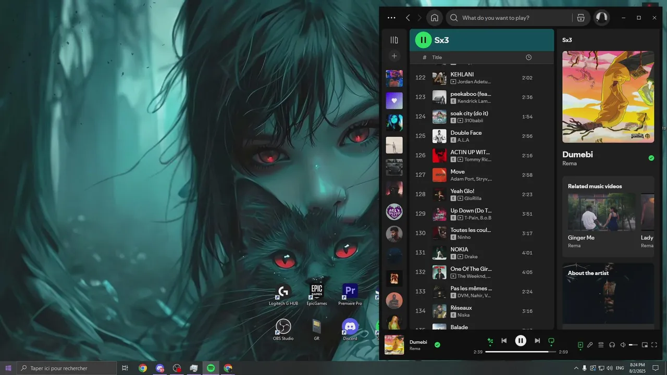
Task: Select the GR desktop icon
Action: coord(316,330)
